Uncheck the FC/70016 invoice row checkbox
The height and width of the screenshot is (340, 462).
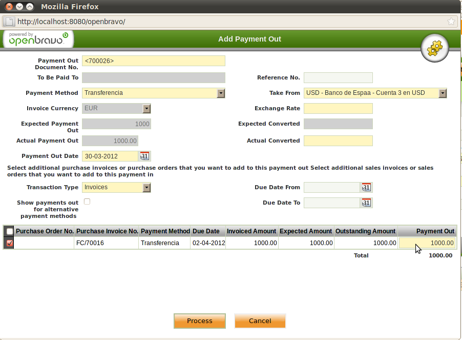click(9, 243)
